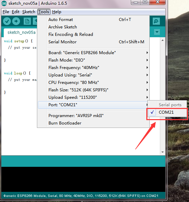
Task: Open Serial Monitor from Tools menu
Action: [93, 42]
